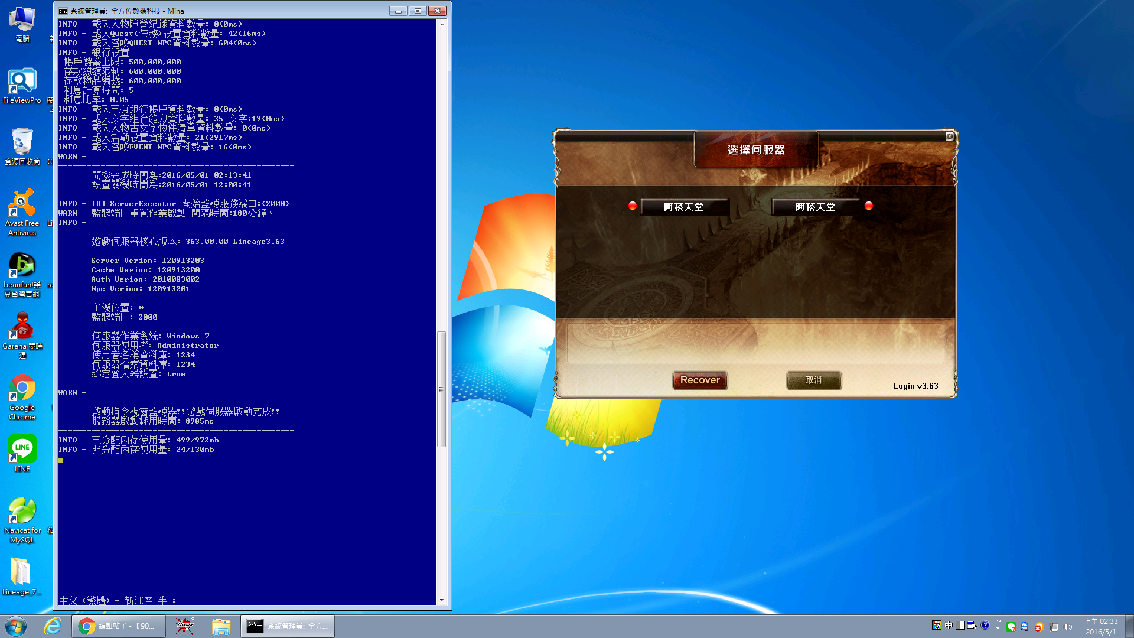Open the IME tool menu tray icon
1134x638 pixels.
(972, 625)
